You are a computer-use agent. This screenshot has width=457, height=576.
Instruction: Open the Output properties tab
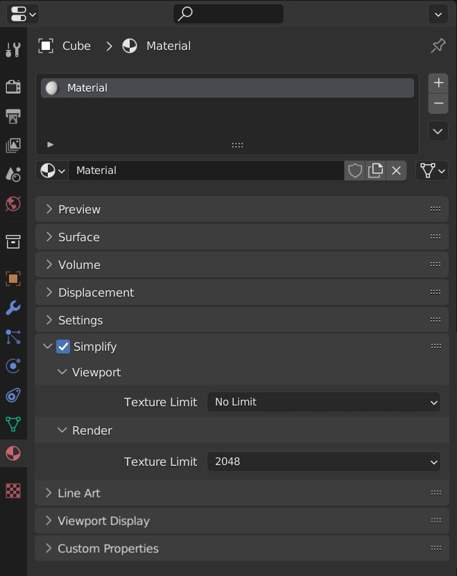[x=13, y=116]
